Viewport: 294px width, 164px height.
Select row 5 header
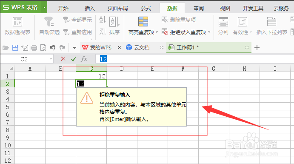coord(7,107)
